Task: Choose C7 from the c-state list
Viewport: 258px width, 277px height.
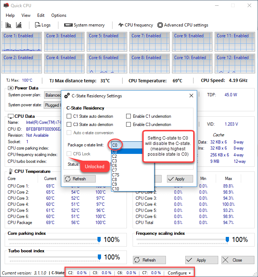Action: (133, 170)
